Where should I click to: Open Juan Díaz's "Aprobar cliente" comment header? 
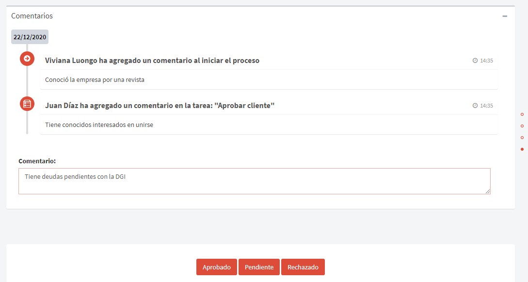point(160,106)
